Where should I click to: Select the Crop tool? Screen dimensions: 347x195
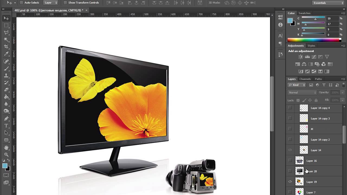pyautogui.click(x=6, y=47)
